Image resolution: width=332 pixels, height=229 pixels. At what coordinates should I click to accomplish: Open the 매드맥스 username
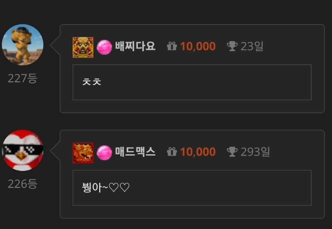pyautogui.click(x=135, y=152)
